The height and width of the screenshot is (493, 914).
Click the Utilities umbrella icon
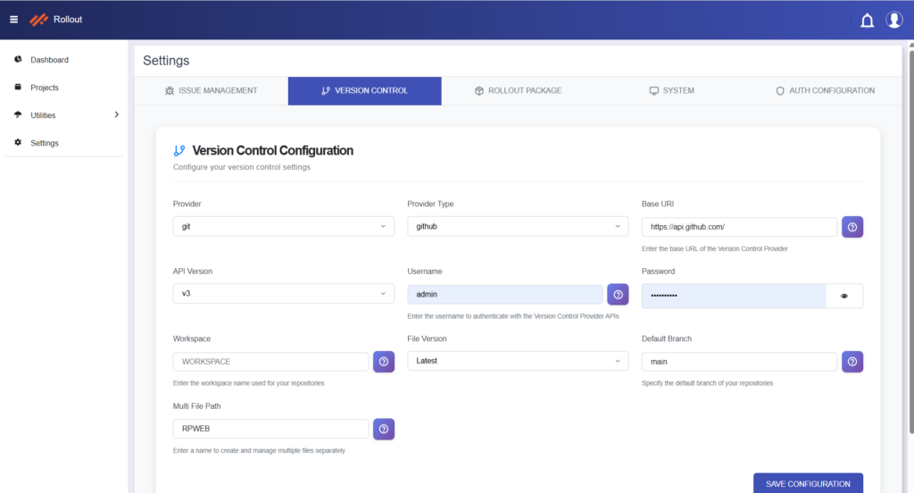(18, 114)
